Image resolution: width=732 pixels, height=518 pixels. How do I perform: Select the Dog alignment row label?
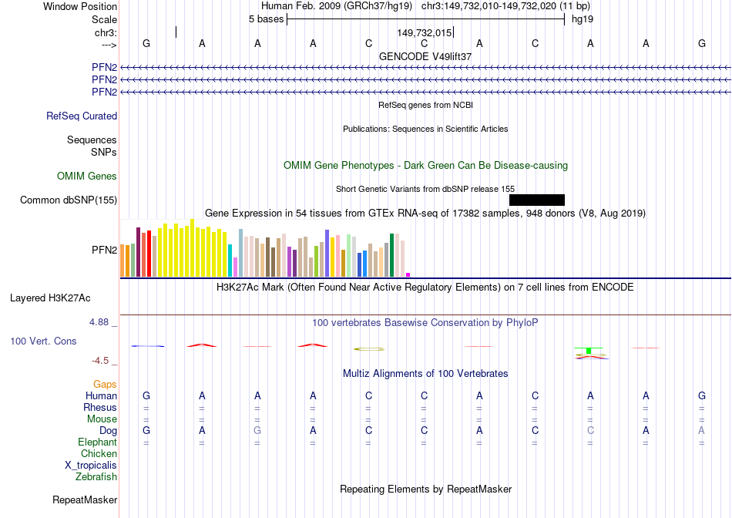(109, 431)
